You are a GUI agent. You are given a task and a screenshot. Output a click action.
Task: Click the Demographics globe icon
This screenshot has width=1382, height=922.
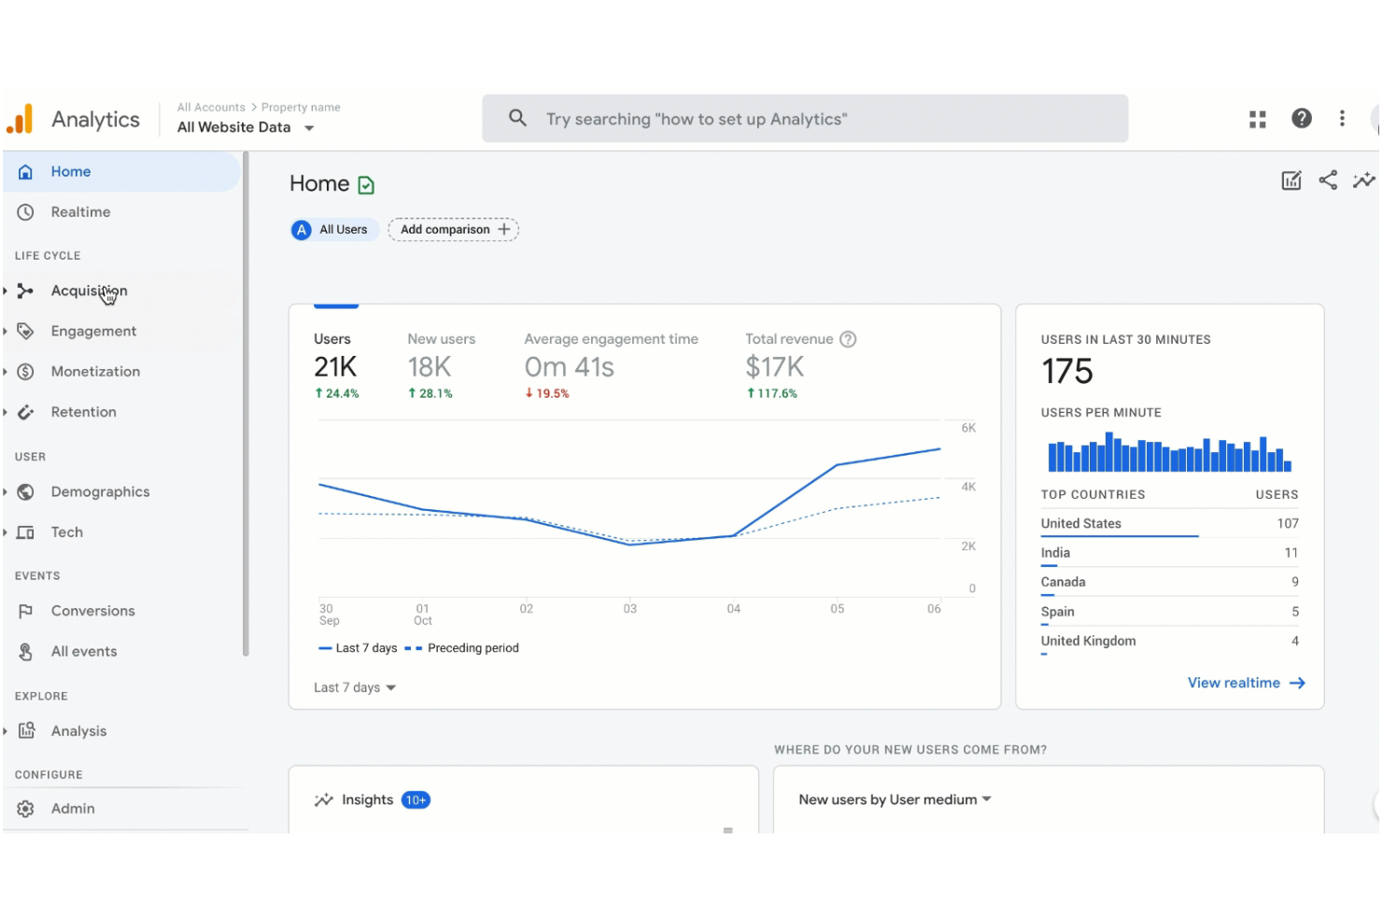(26, 492)
